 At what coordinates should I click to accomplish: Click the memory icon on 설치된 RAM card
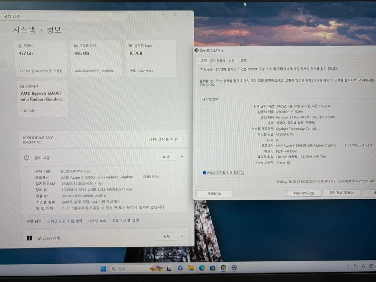click(131, 45)
